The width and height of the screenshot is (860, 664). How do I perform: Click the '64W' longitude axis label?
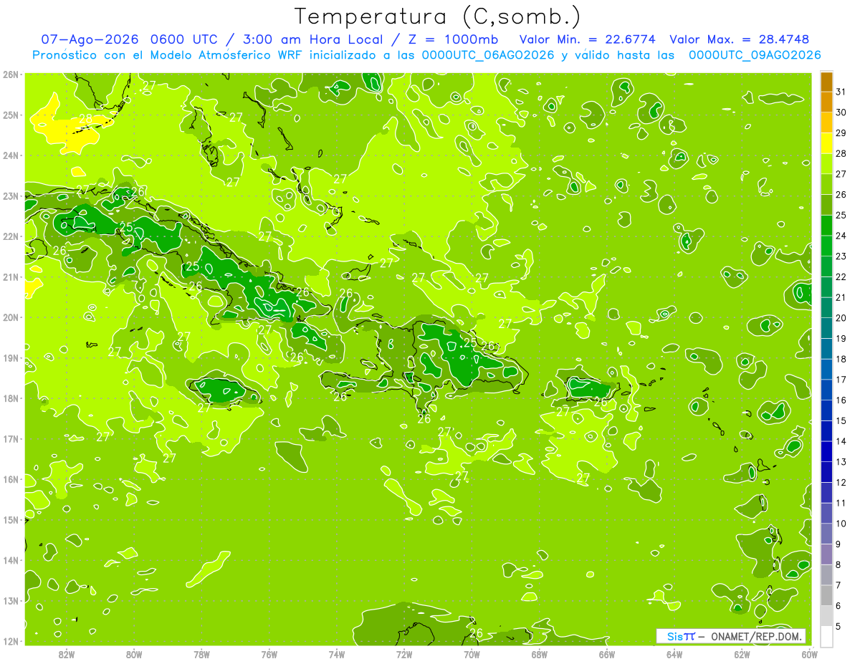[x=674, y=654]
